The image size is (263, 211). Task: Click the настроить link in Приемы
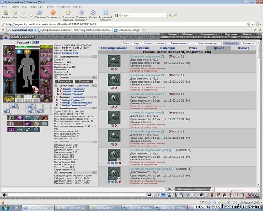click(78, 97)
